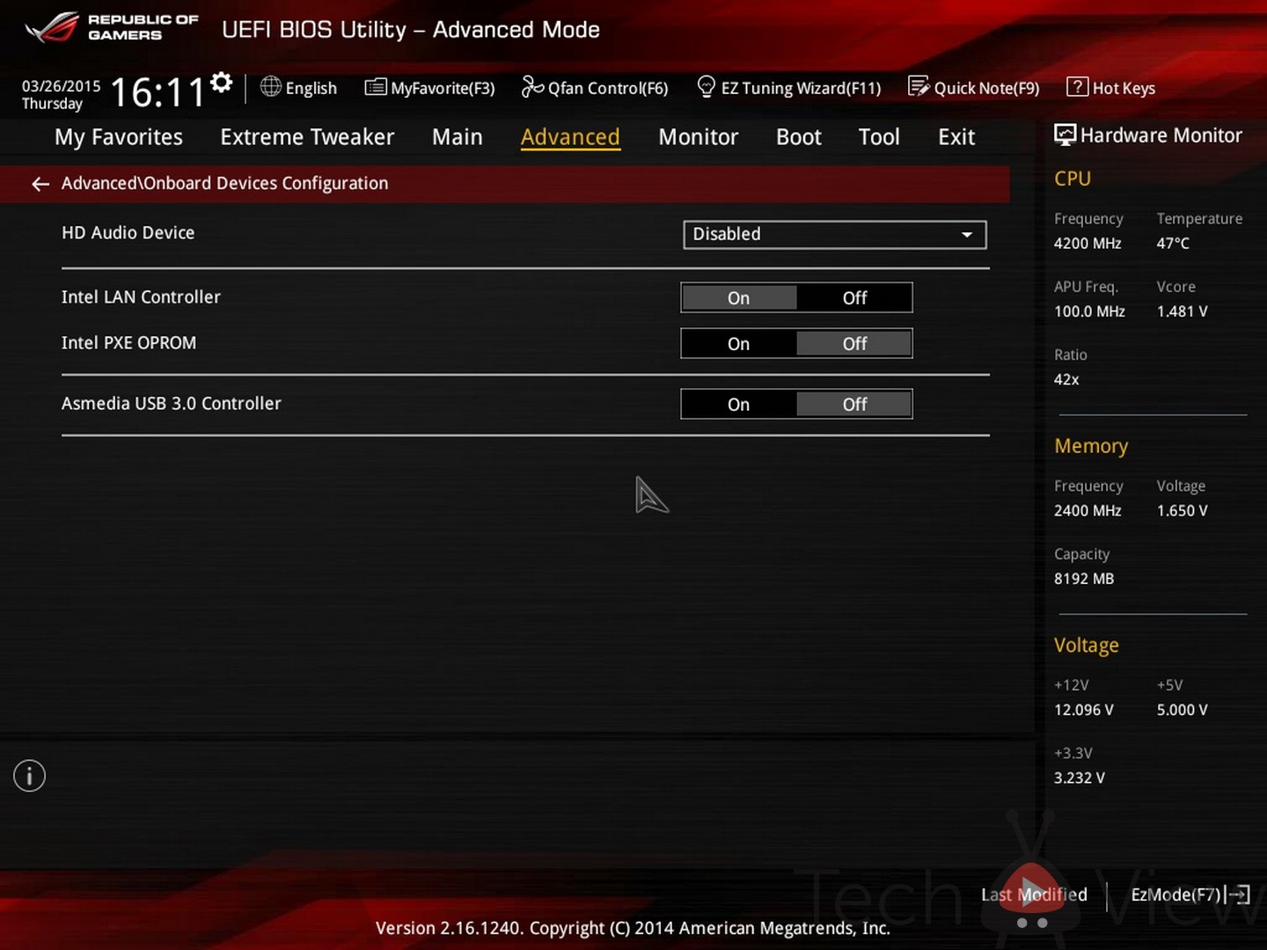This screenshot has height=950, width=1267.
Task: Select the Advanced tab
Action: [570, 137]
